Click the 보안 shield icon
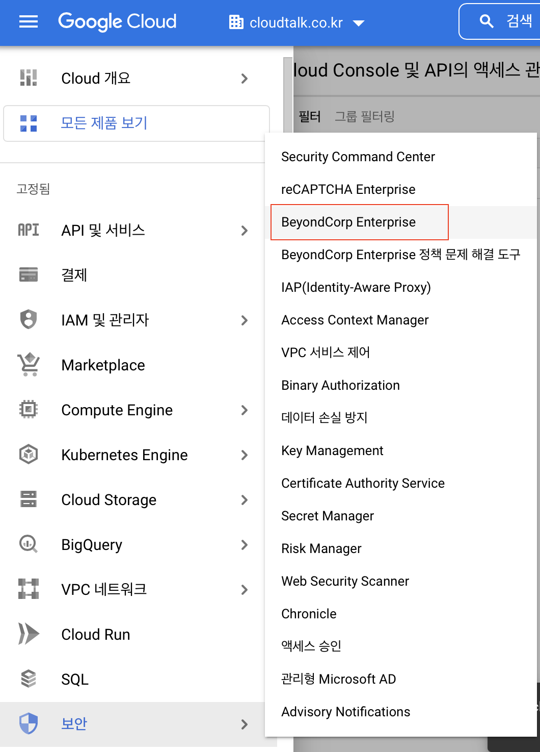540x752 pixels. (29, 723)
